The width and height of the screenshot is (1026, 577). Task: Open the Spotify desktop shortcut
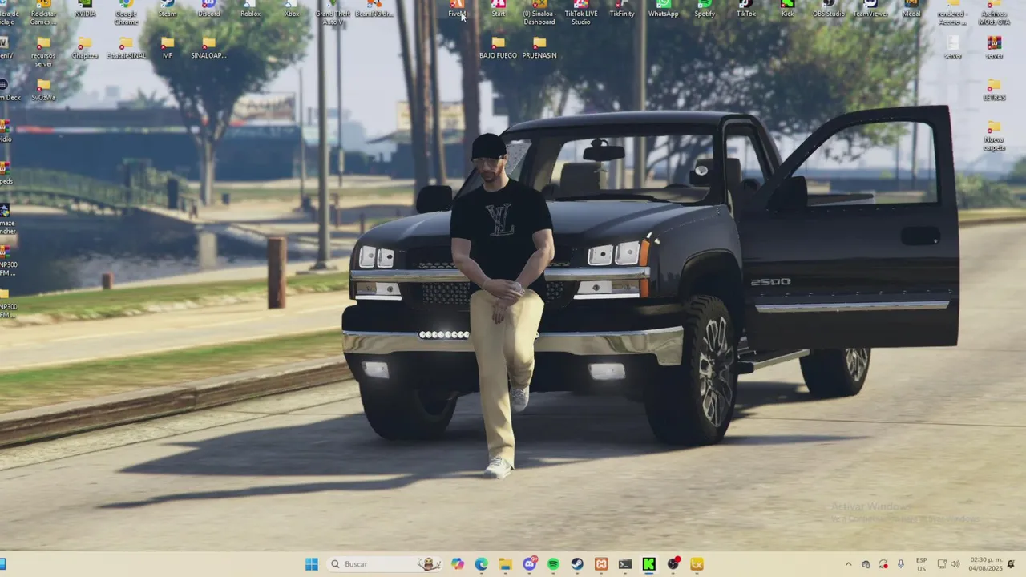(705, 10)
